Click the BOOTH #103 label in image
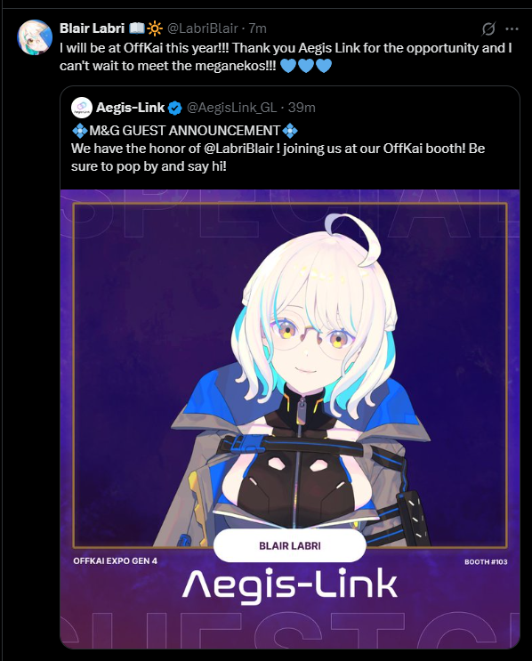The height and width of the screenshot is (661, 532). (486, 561)
